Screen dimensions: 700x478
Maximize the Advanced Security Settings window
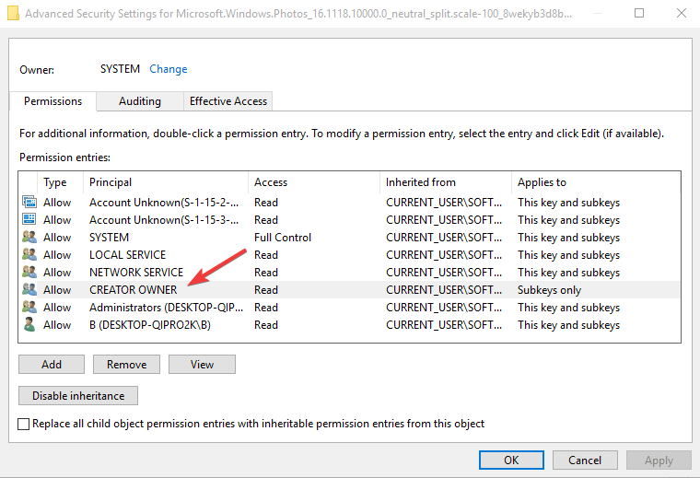click(639, 13)
